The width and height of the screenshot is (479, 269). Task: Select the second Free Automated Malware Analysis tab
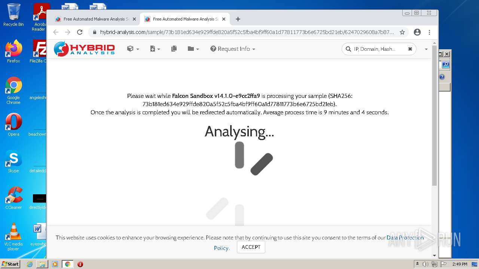pyautogui.click(x=185, y=19)
